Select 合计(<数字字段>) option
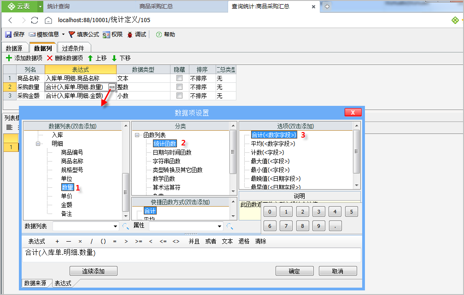464x295 pixels. [x=274, y=135]
